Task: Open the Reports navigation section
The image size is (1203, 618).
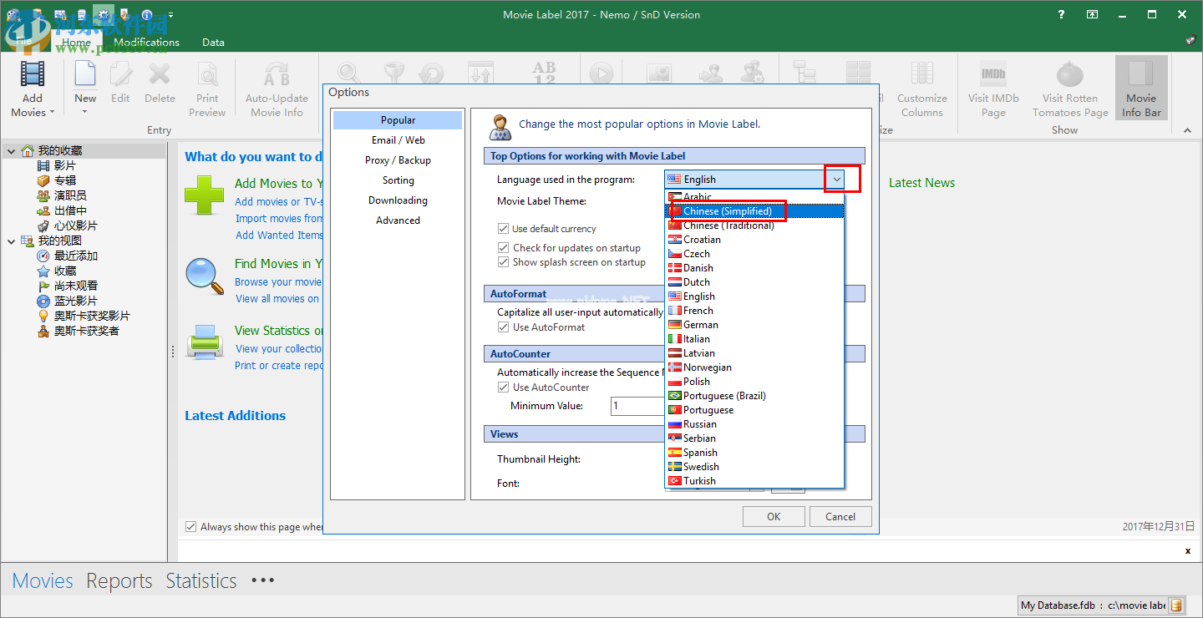Action: (119, 580)
